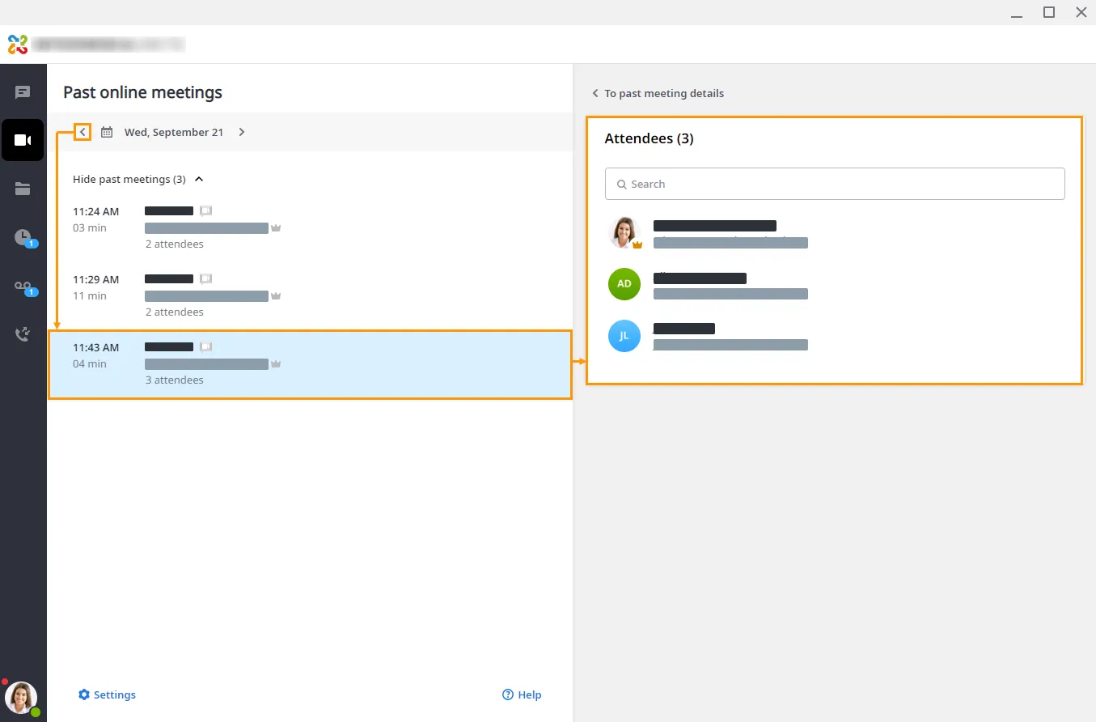Click the "11 min" duration text
Viewport: 1096px width, 722px height.
click(x=90, y=295)
